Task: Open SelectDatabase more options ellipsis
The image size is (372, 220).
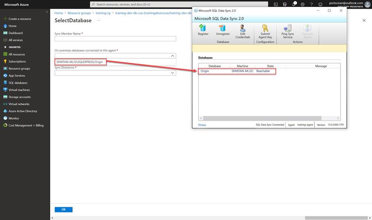Action: (98, 21)
